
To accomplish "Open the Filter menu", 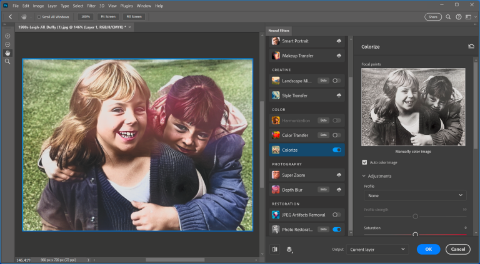I will (91, 6).
